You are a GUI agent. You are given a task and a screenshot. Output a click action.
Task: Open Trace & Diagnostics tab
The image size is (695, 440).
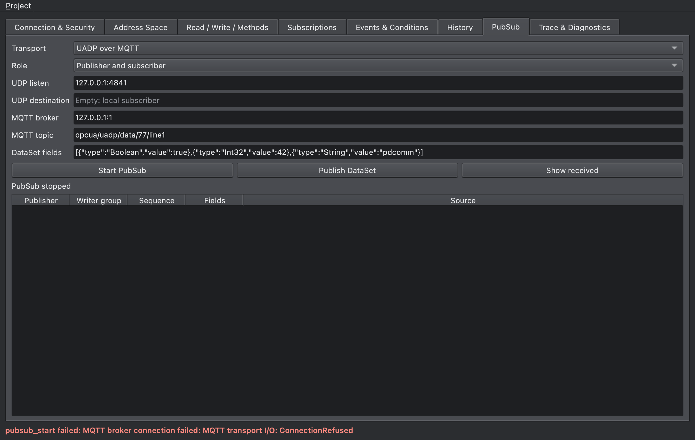click(x=575, y=27)
